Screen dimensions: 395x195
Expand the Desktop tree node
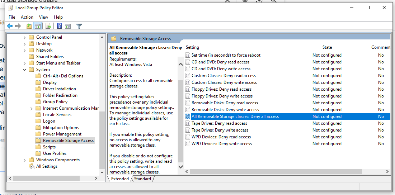(x=24, y=44)
